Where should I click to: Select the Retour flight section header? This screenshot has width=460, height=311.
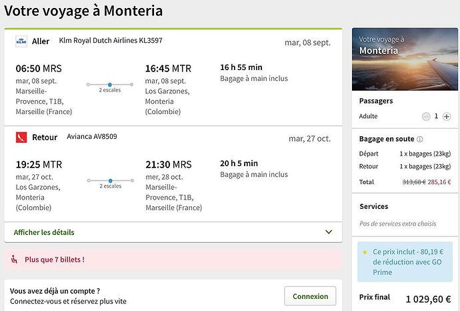click(x=45, y=137)
